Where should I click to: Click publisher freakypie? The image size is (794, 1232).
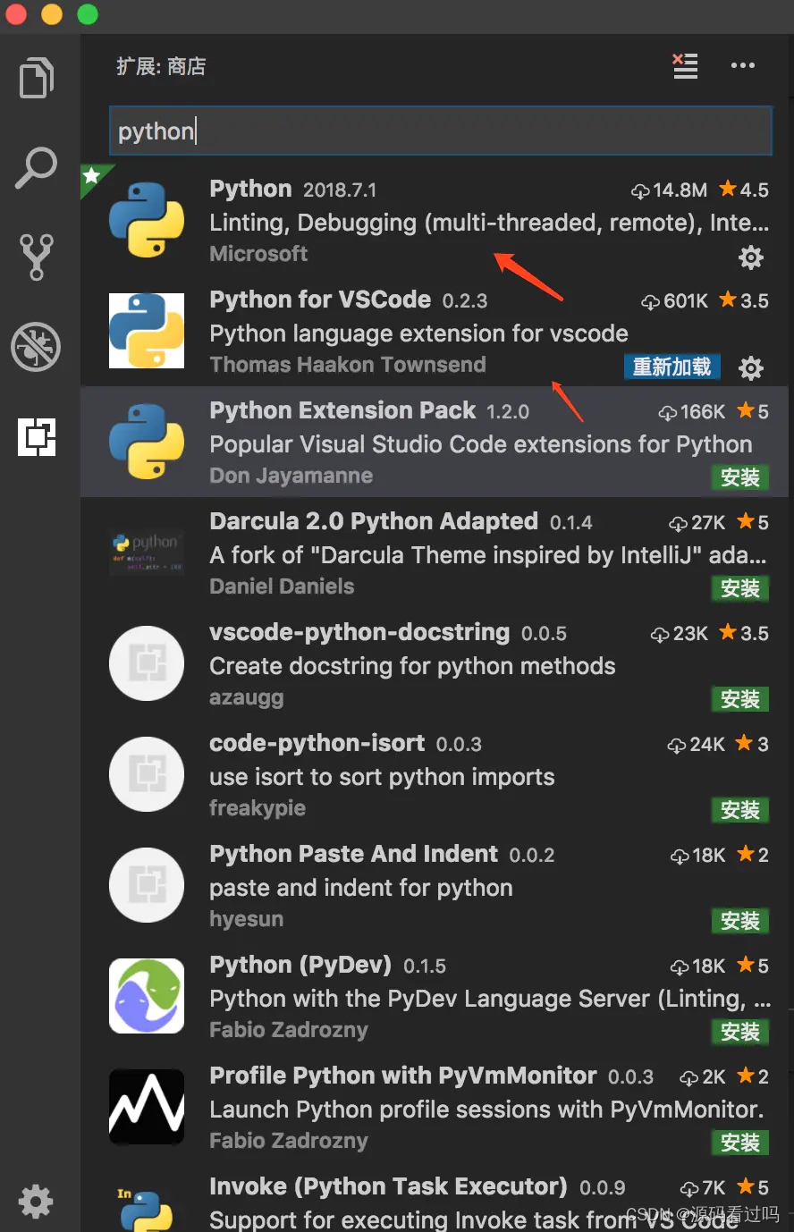tap(258, 808)
